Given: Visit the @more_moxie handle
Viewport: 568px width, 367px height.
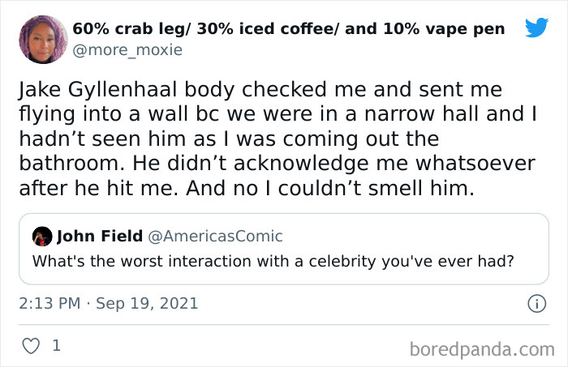Looking at the screenshot, I should coord(127,50).
